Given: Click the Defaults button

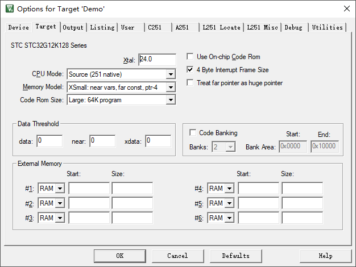Looking at the screenshot, I should (x=235, y=256).
